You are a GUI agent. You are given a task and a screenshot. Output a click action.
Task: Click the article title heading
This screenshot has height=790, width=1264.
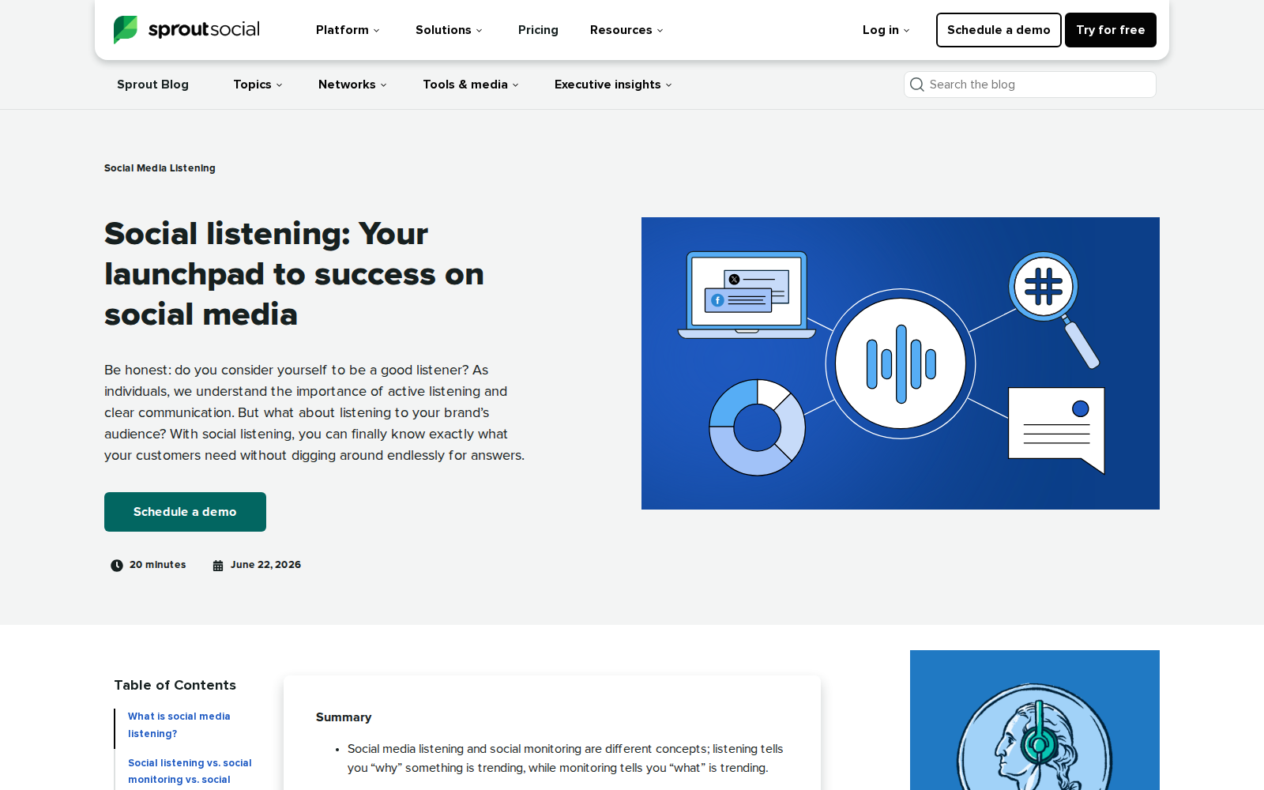click(294, 274)
